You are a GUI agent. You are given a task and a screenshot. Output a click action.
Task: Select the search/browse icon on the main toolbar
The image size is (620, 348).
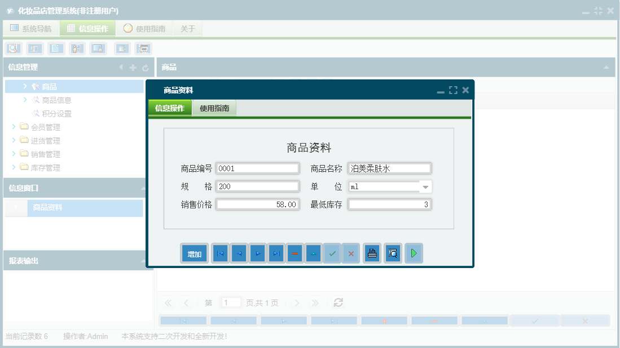click(14, 48)
